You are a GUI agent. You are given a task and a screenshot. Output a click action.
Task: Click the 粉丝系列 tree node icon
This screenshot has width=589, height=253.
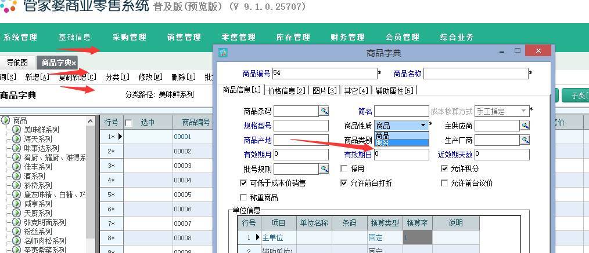(x=16, y=232)
